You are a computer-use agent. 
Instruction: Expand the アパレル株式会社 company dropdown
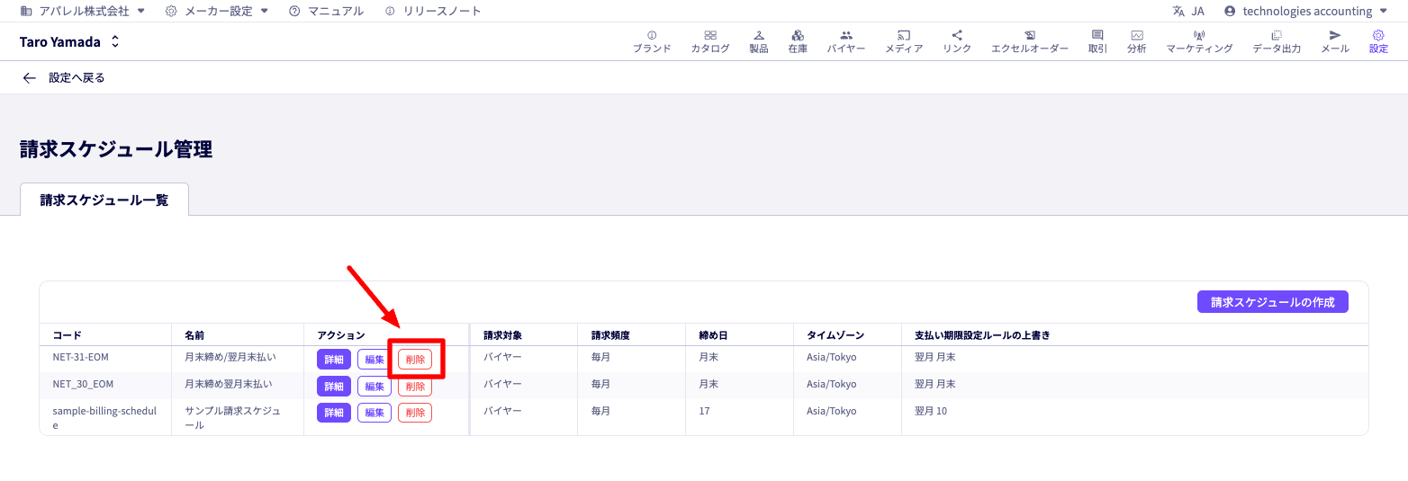[x=141, y=11]
